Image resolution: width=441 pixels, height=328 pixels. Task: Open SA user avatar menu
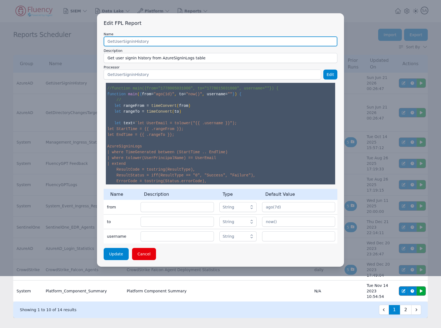pyautogui.click(x=424, y=11)
